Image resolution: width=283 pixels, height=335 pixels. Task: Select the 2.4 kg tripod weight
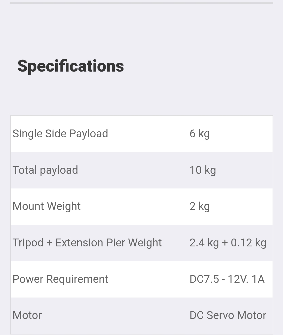(204, 243)
